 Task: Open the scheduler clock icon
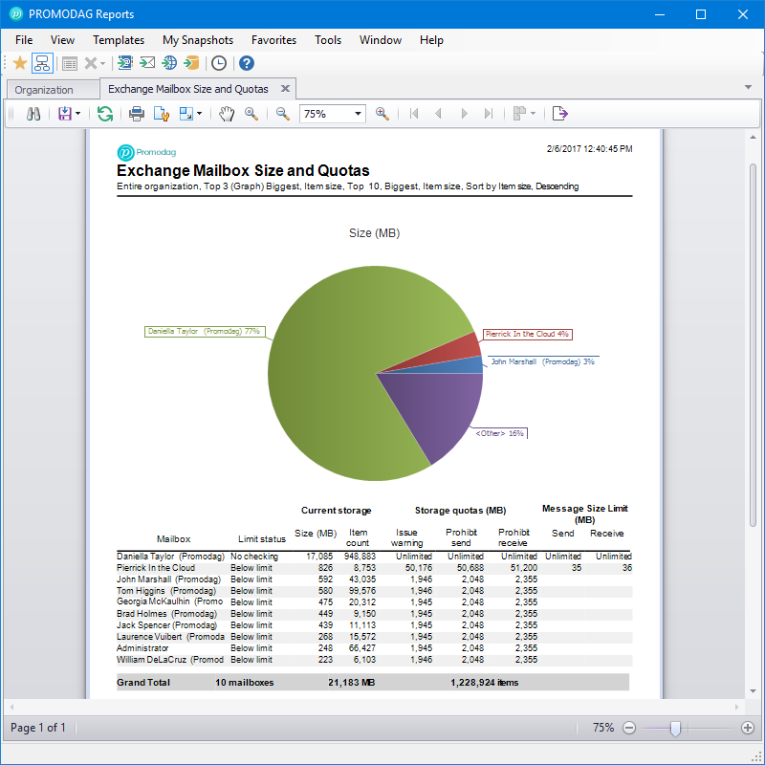point(219,63)
